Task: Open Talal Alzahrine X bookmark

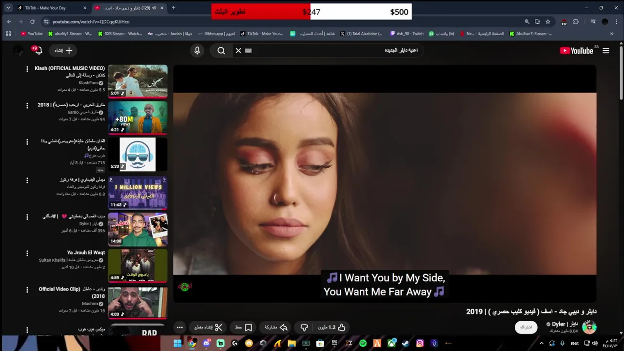Action: tap(361, 34)
